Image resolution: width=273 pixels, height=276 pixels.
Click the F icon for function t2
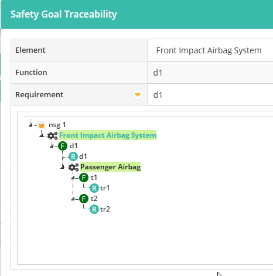[84, 199]
